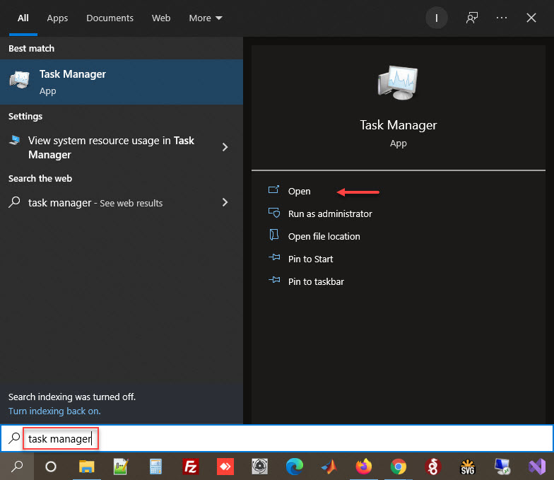Launch MATLAB from the taskbar
The width and height of the screenshot is (554, 480).
pyautogui.click(x=329, y=467)
